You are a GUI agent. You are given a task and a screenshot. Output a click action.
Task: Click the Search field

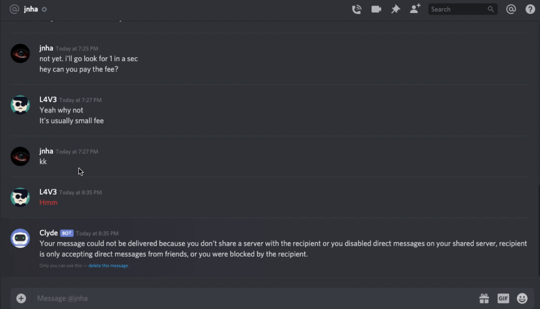click(x=458, y=9)
